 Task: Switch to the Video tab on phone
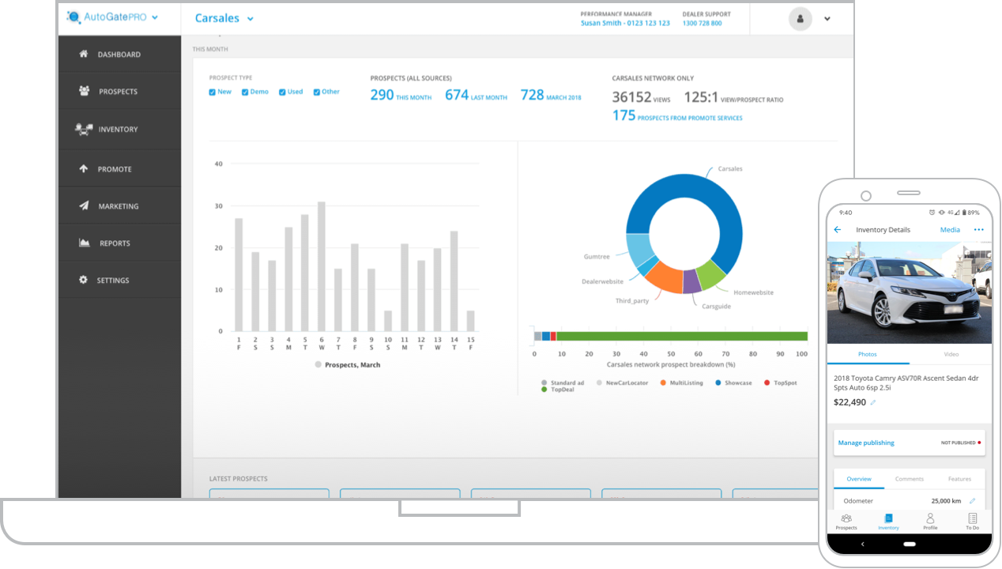tap(951, 354)
